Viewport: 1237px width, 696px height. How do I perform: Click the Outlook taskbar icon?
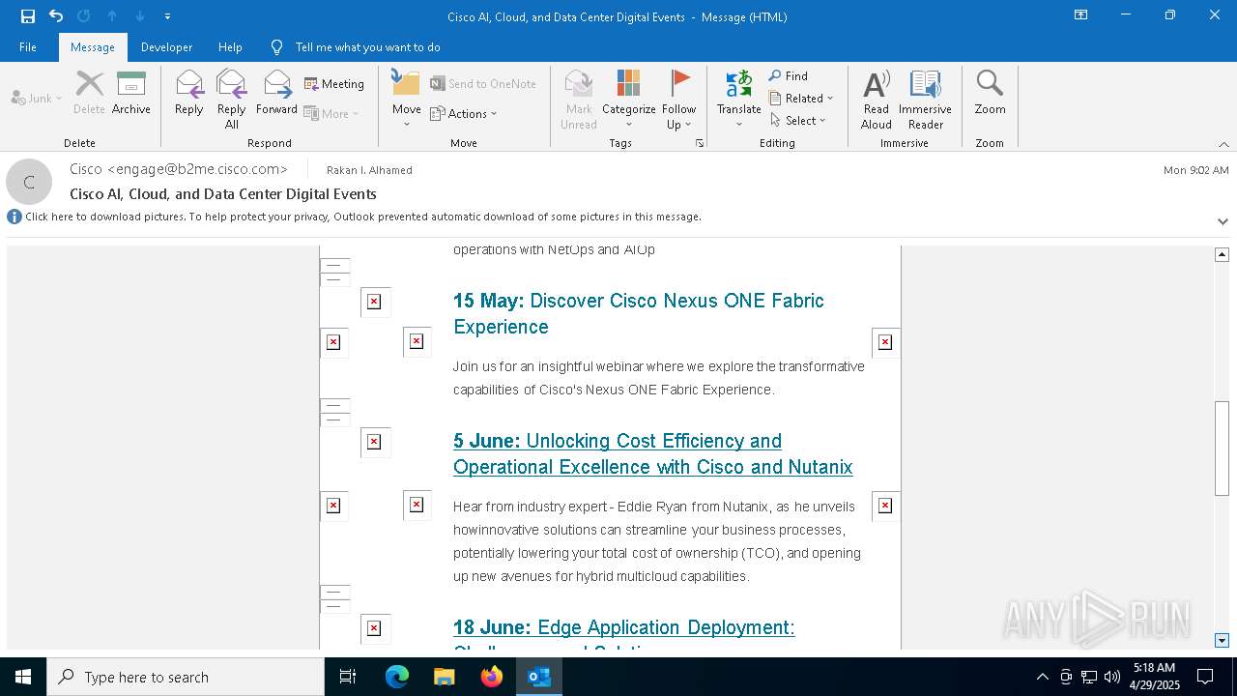539,677
